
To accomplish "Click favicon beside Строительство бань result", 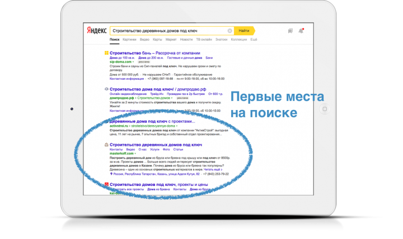I will pos(106,53).
